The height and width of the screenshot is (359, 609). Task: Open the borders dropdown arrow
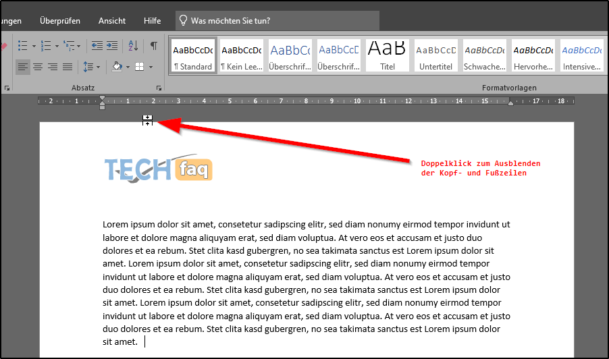pos(151,67)
